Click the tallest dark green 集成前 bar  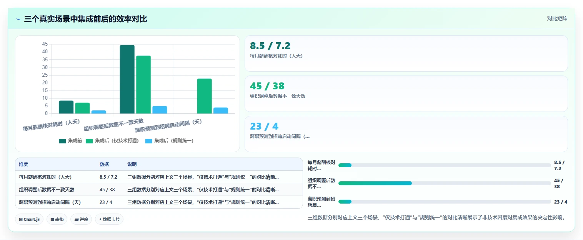point(127,79)
